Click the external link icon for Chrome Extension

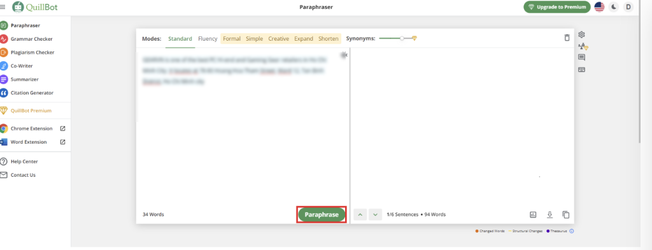63,128
